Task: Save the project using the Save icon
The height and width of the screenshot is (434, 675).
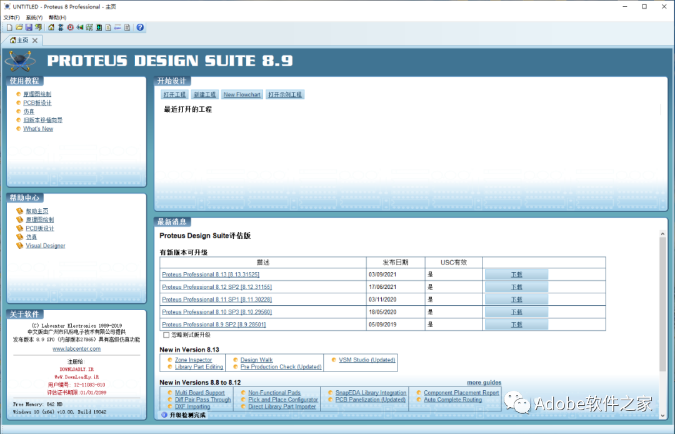Action: tap(29, 27)
